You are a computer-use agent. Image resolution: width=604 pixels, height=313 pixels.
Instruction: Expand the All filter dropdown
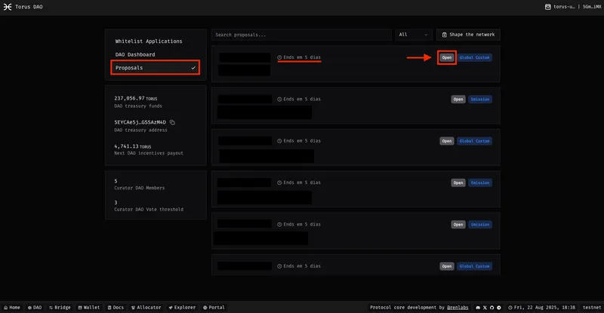coord(414,35)
